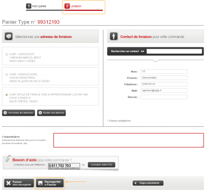Go to step 1 Mon panier
This screenshot has width=205, height=190.
[36, 6]
